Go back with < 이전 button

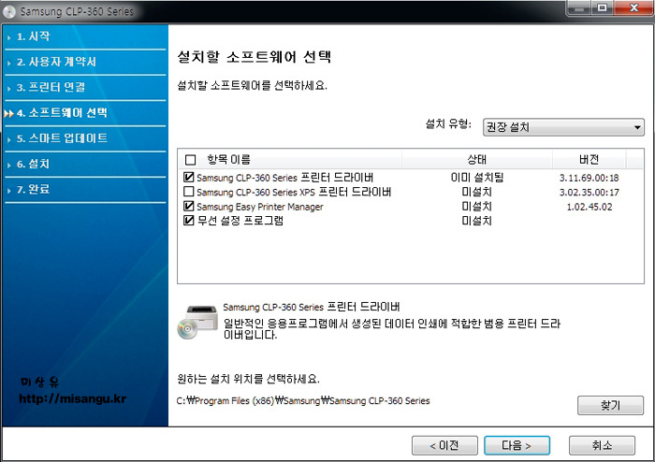[444, 446]
